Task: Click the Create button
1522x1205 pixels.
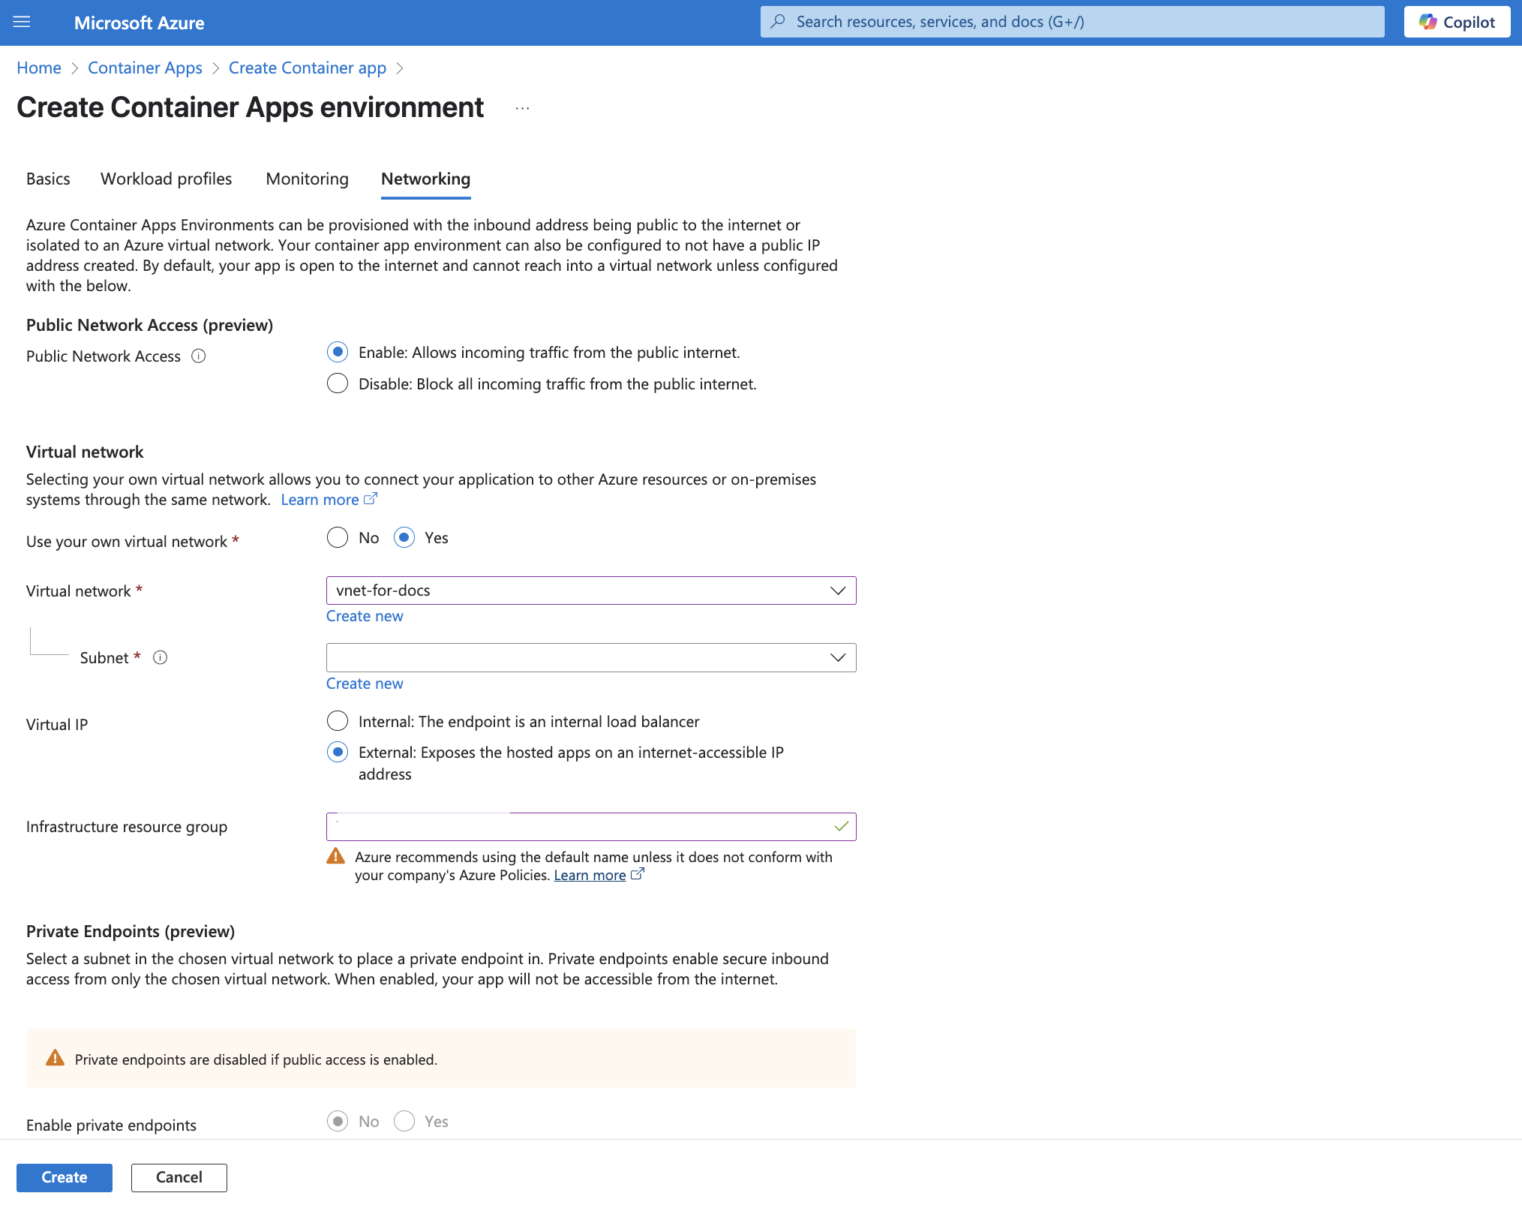Action: (x=64, y=1176)
